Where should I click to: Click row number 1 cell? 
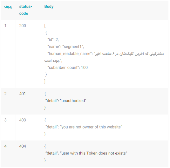click(x=5, y=26)
